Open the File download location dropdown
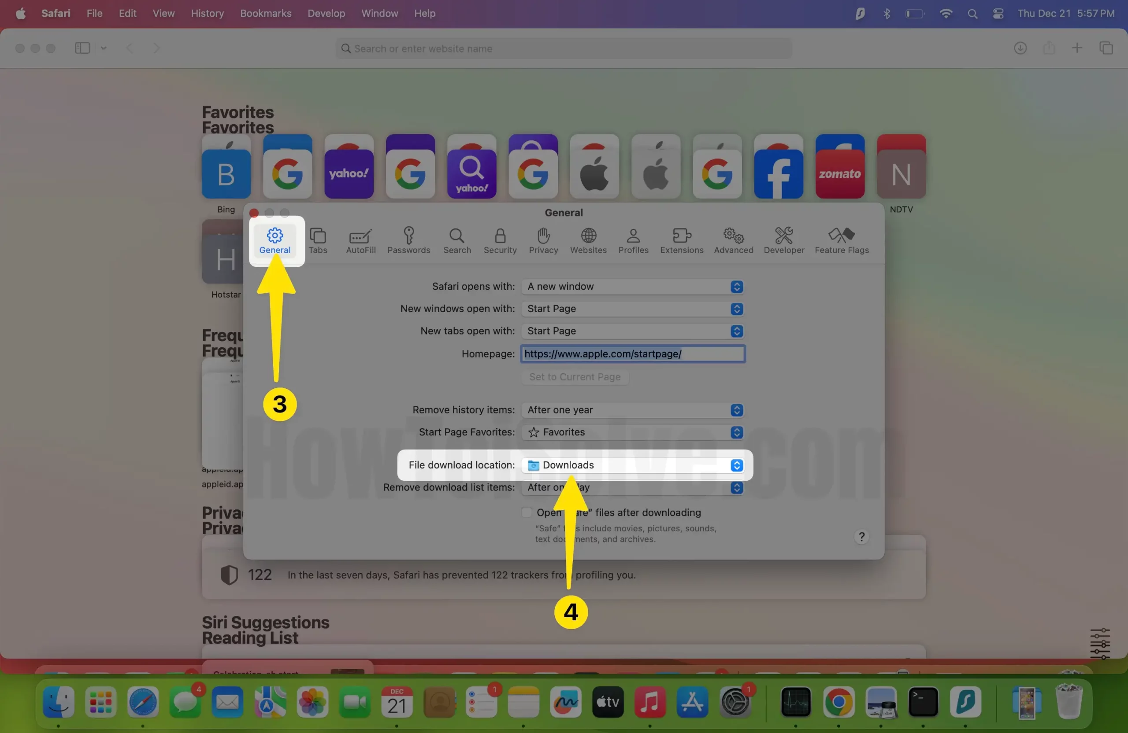This screenshot has width=1128, height=733. (632, 465)
